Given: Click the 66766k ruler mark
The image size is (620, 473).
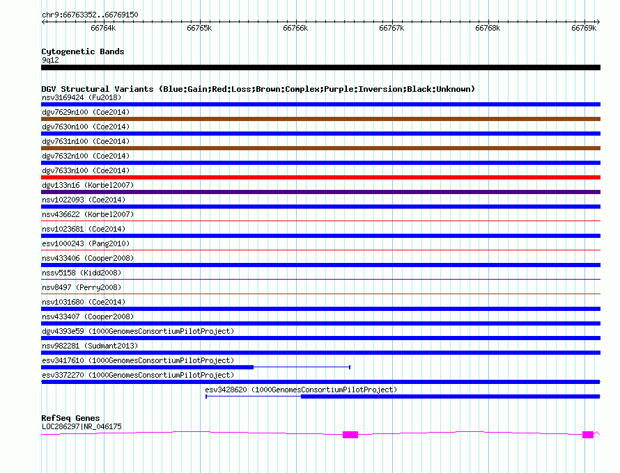Looking at the screenshot, I should pos(295,28).
